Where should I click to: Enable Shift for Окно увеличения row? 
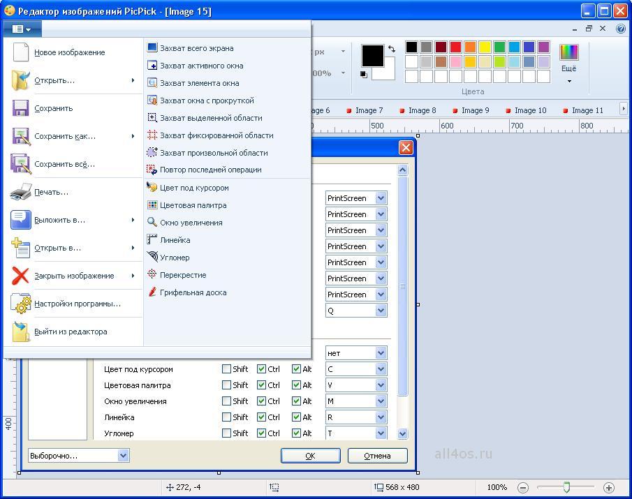click(226, 401)
